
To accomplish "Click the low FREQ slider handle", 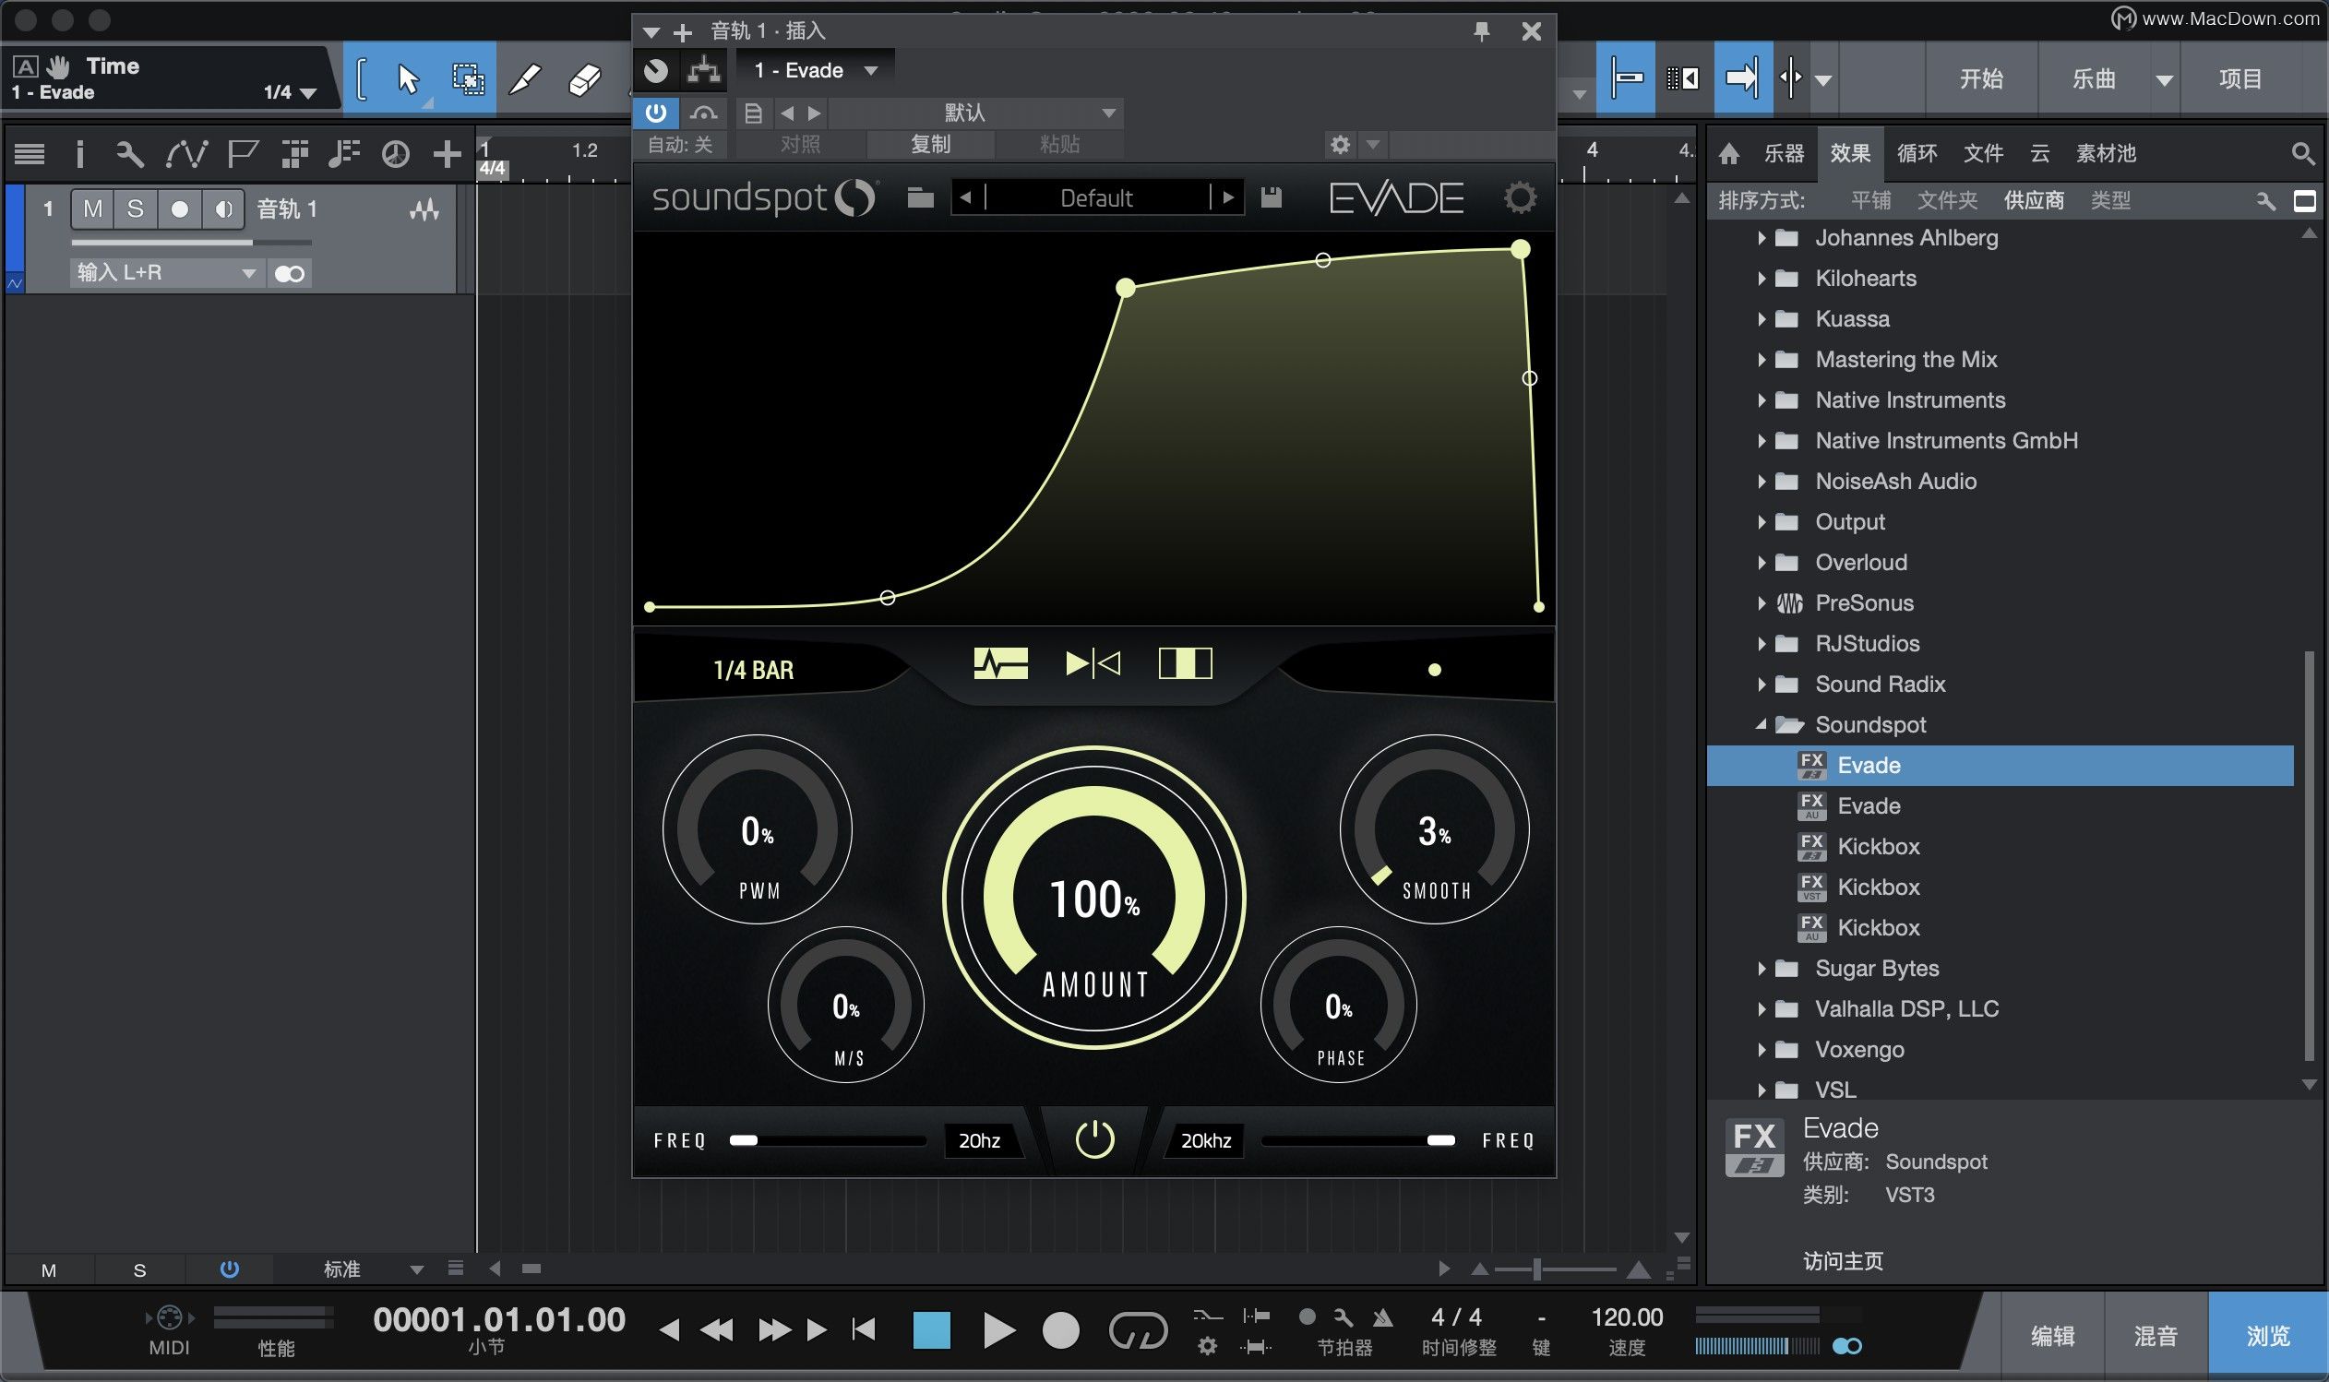I will point(743,1140).
